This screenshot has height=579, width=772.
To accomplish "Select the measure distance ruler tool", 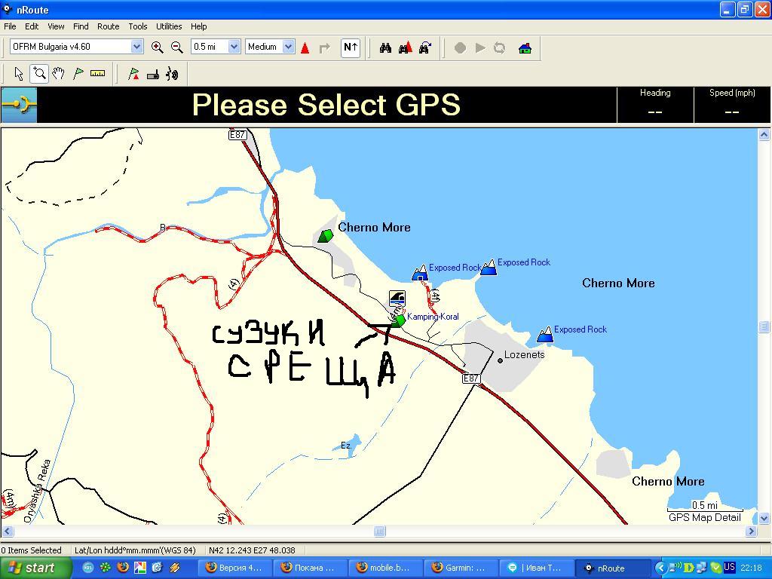I will click(97, 73).
